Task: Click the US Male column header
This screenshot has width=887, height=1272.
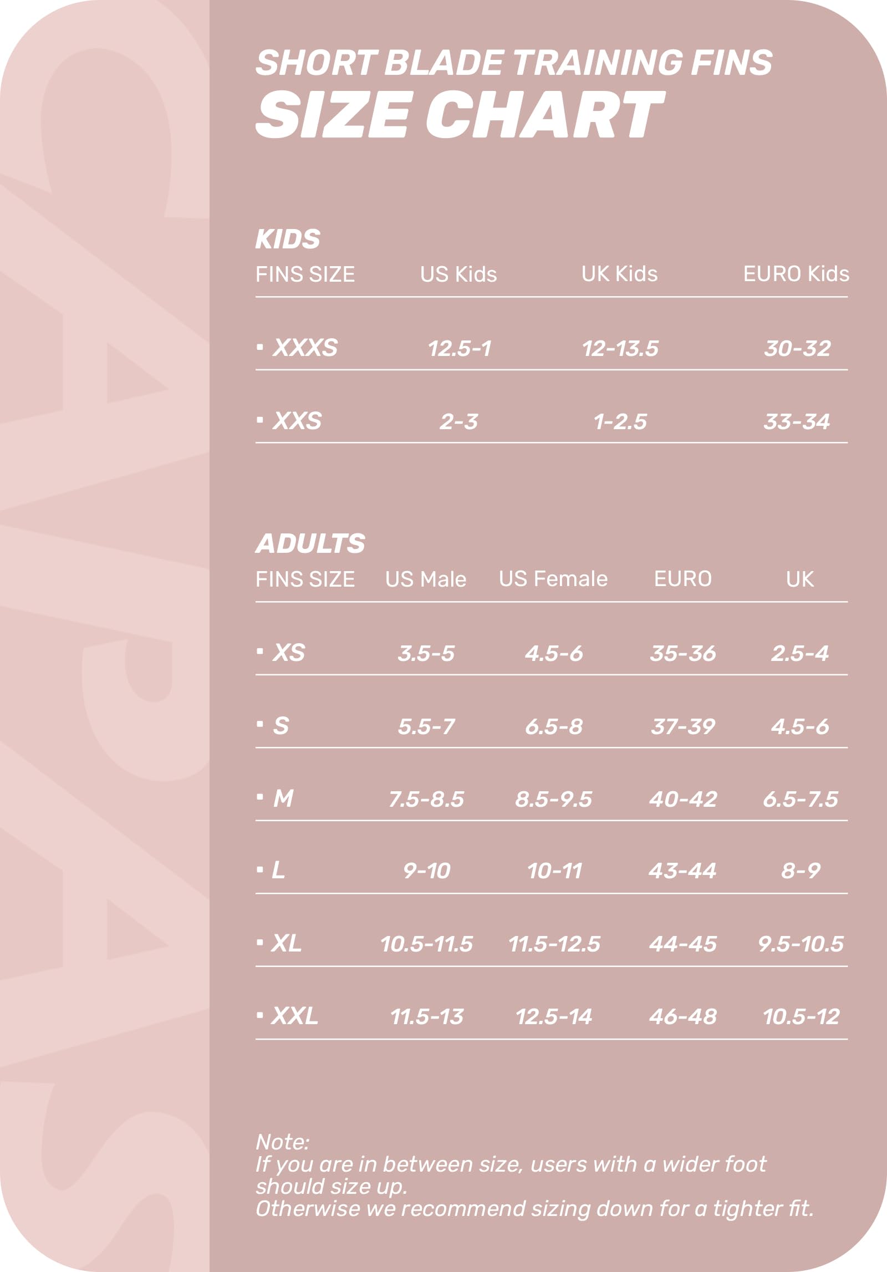Action: tap(426, 579)
